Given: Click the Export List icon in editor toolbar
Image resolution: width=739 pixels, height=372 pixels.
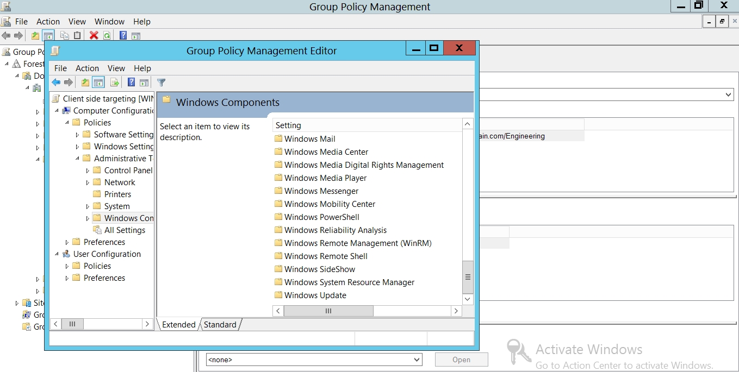Looking at the screenshot, I should tap(114, 83).
